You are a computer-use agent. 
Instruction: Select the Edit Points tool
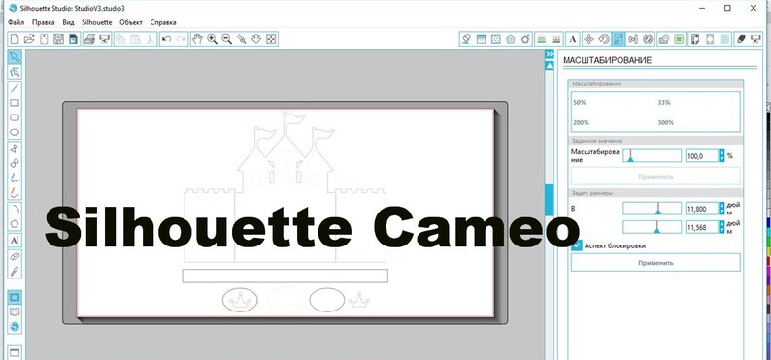(x=15, y=72)
